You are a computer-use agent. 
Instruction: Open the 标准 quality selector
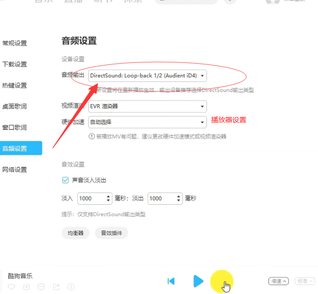click(x=305, y=281)
